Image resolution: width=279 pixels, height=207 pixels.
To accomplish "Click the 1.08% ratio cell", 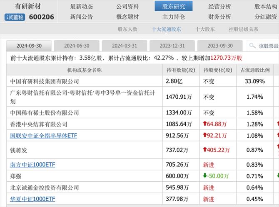I will click(255, 136).
